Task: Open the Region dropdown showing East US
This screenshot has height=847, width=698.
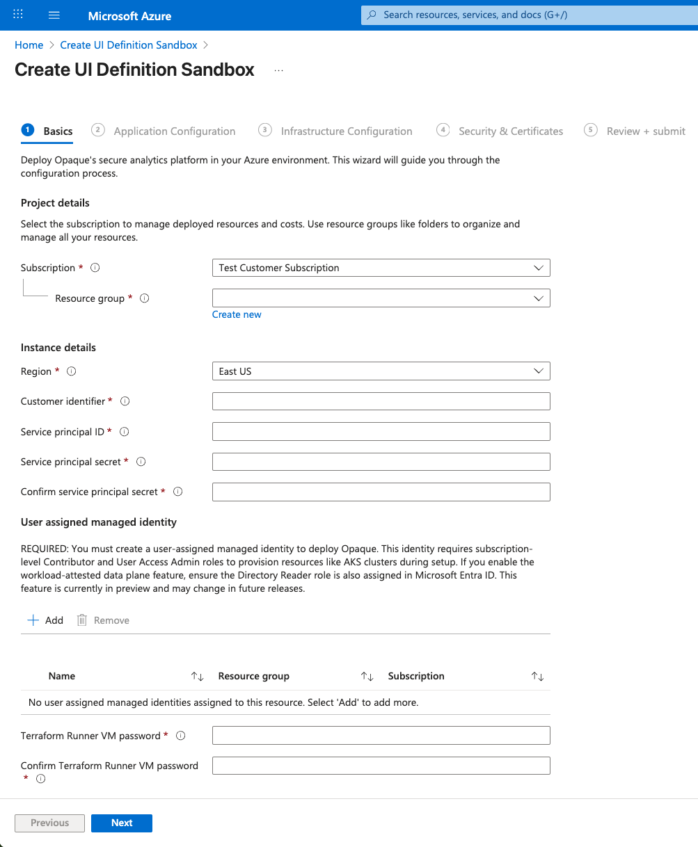Action: click(381, 371)
